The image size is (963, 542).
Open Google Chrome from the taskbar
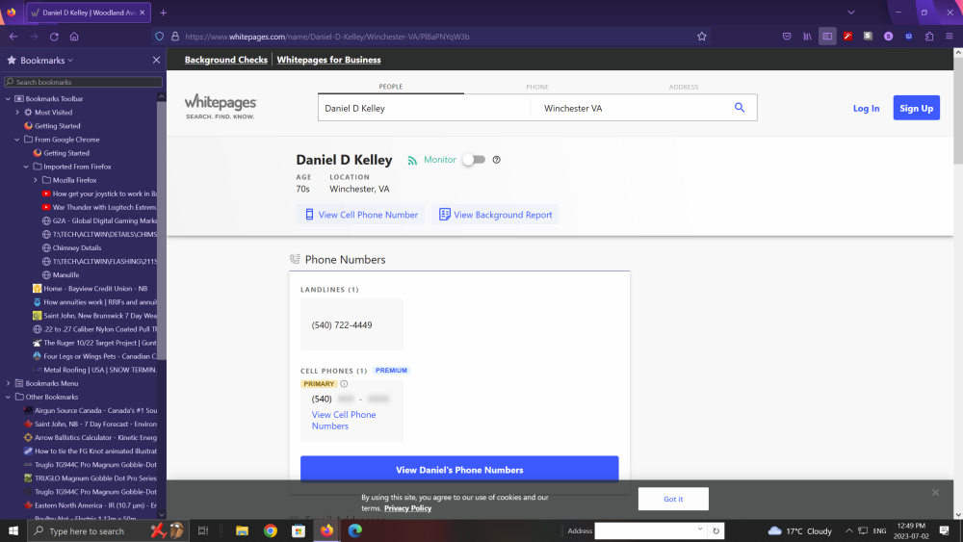271,530
